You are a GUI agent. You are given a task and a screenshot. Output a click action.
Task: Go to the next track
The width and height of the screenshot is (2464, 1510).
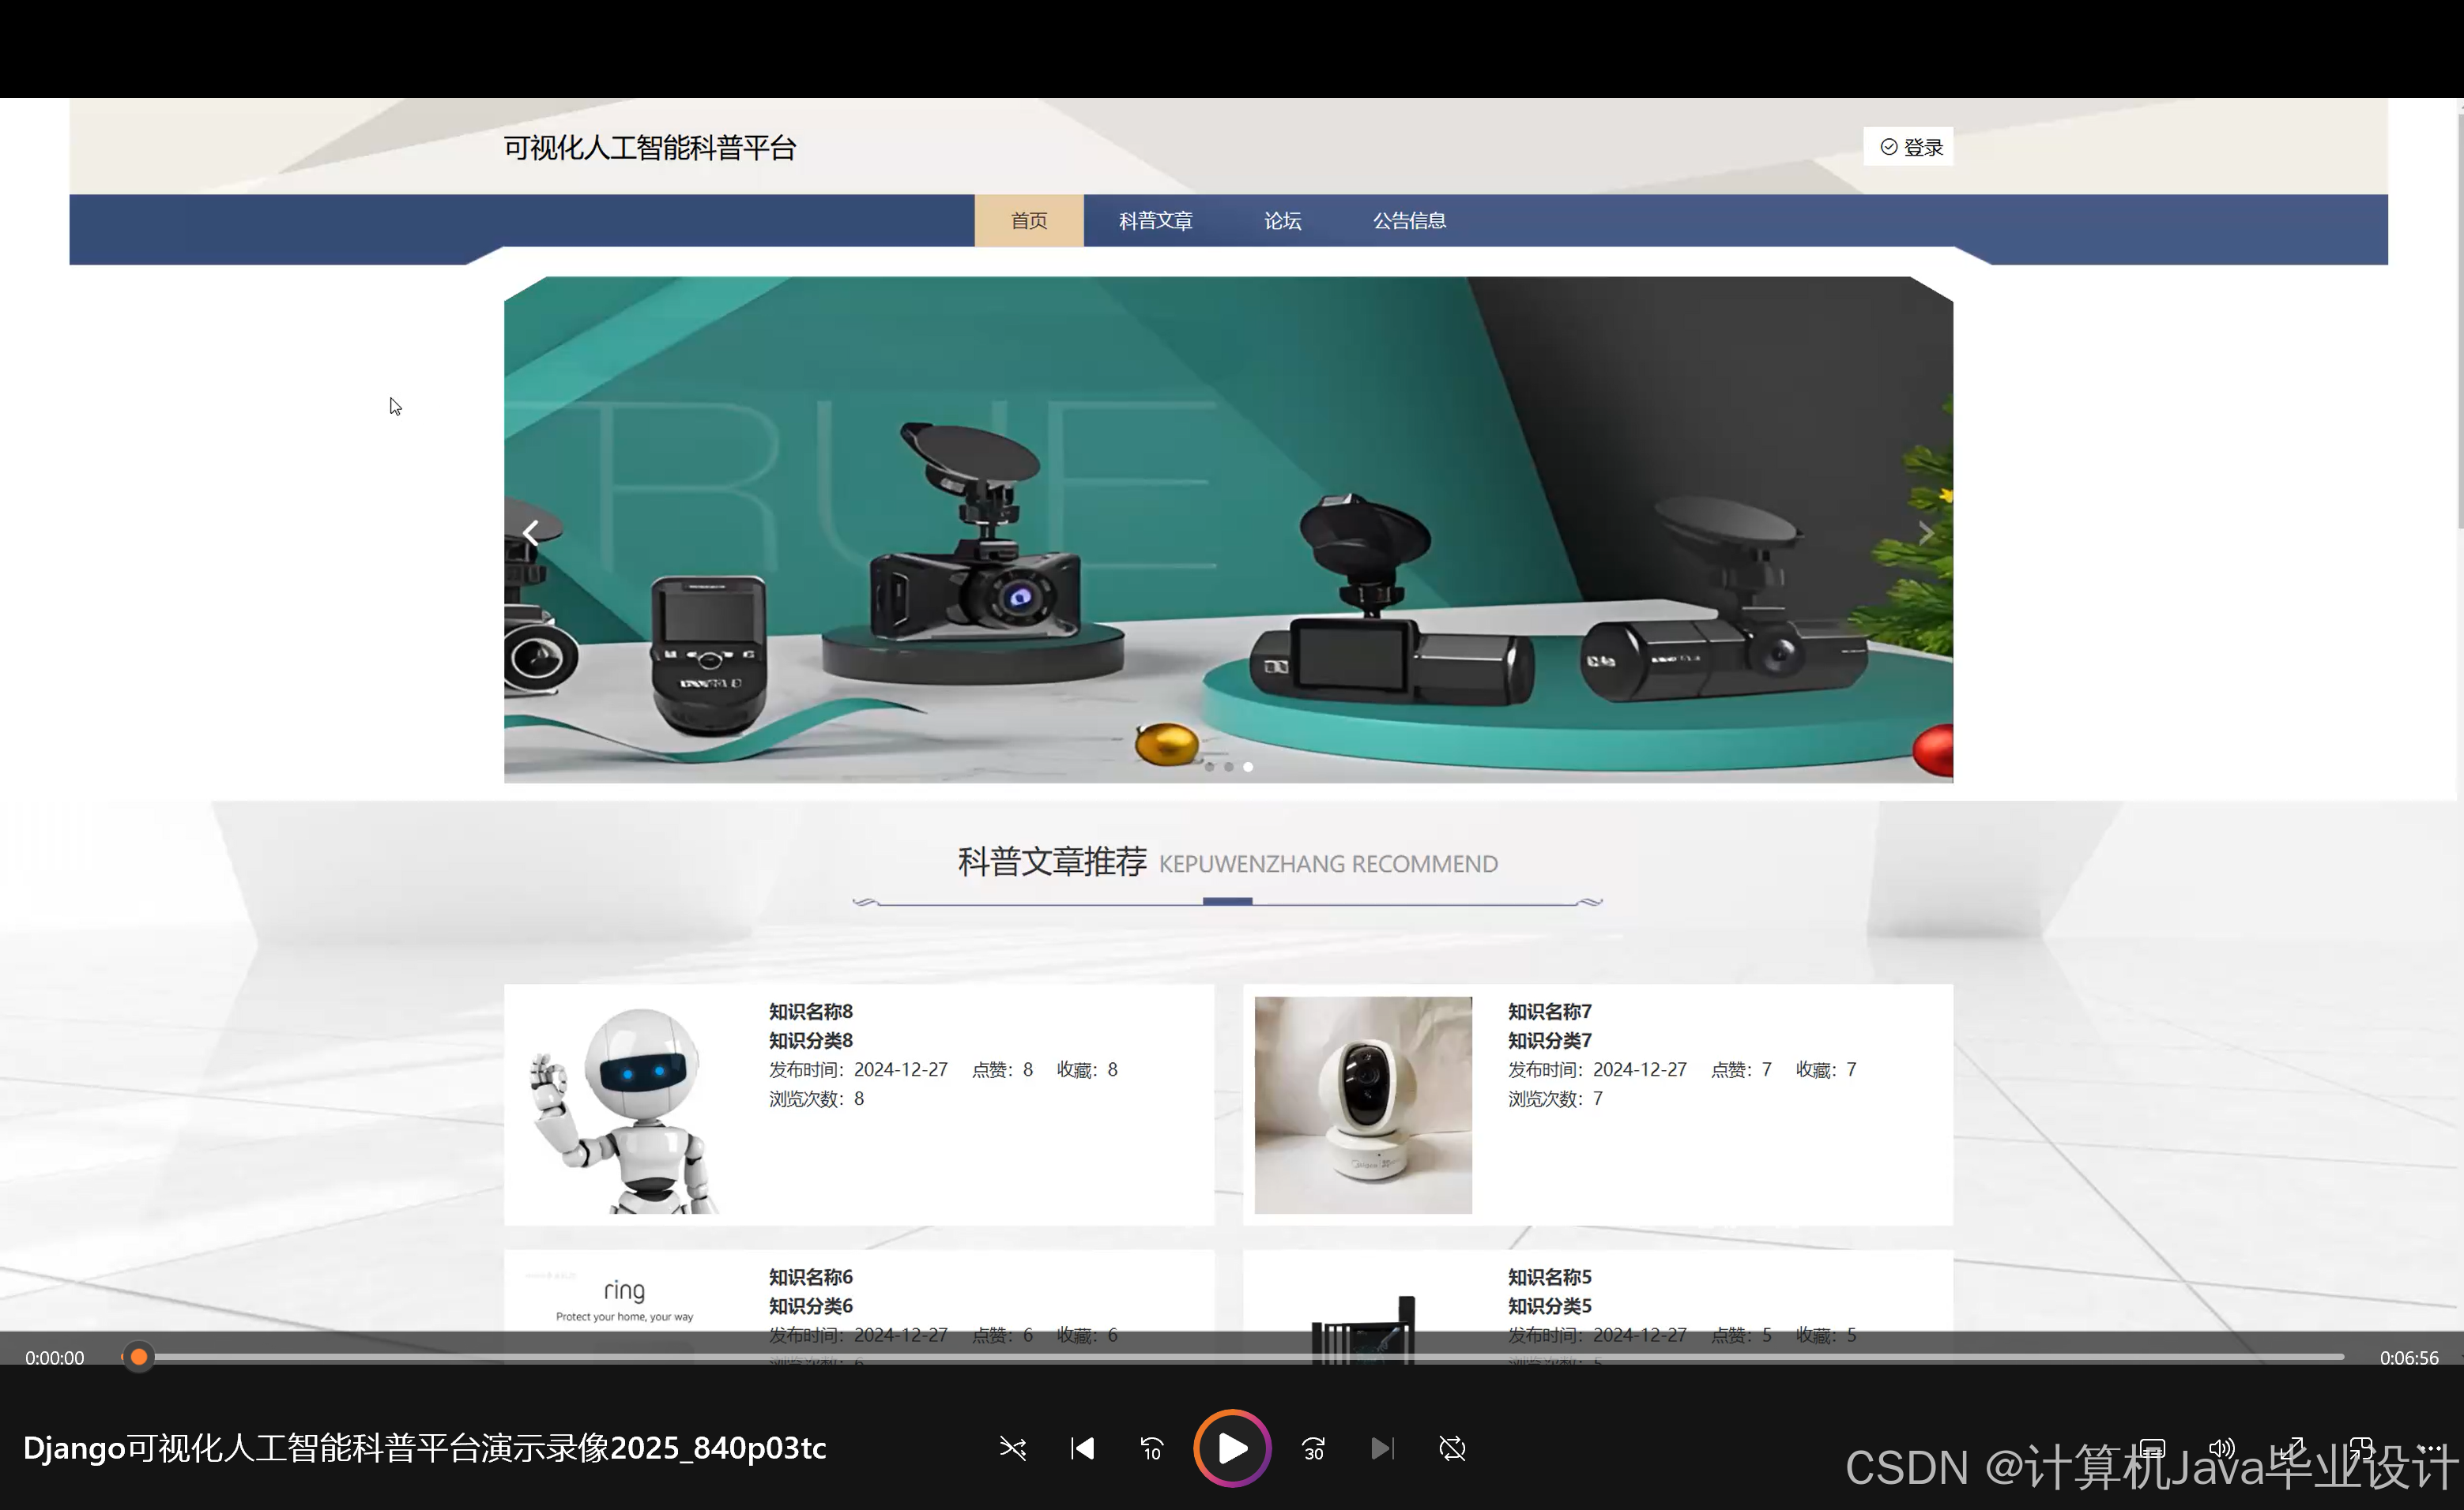click(1382, 1448)
